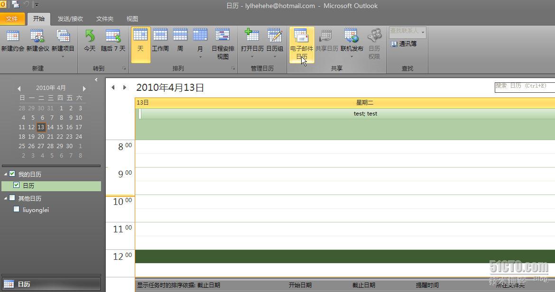Click the search calendar (搜索 日历) field

525,87
